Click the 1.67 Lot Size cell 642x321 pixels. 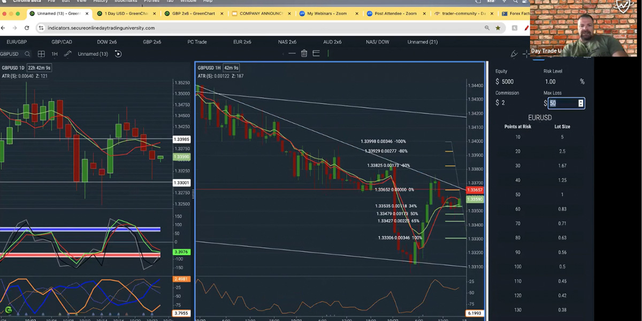[x=562, y=166]
